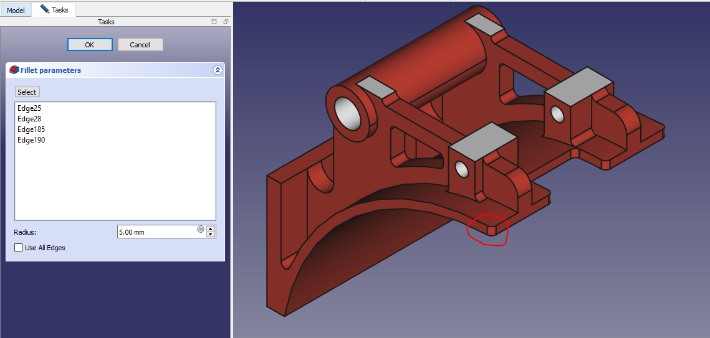Click the circled rounded corner on the model

[x=490, y=230]
